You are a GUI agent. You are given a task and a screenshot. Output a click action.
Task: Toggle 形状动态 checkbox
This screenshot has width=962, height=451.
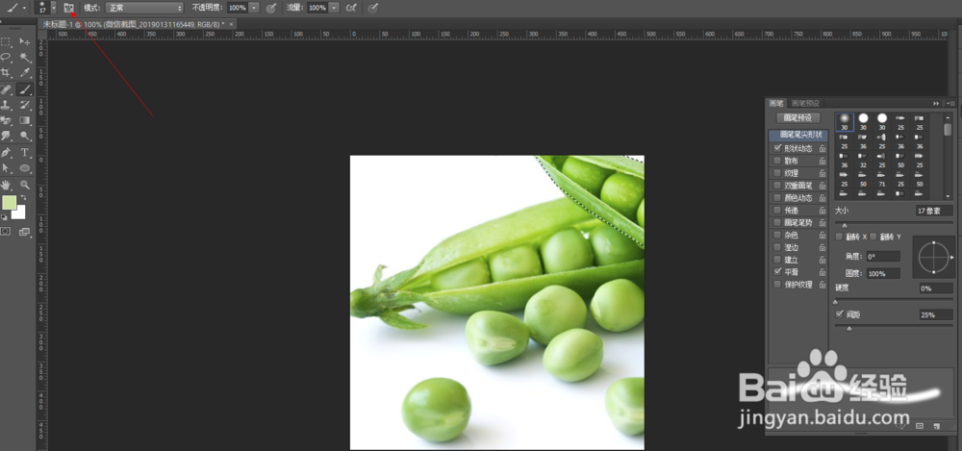(x=777, y=148)
